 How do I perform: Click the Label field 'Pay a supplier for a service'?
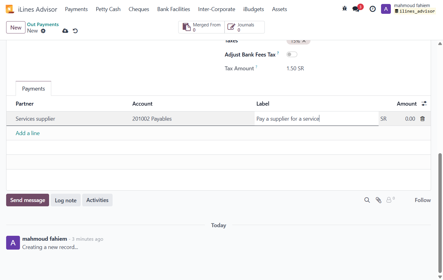(x=316, y=119)
